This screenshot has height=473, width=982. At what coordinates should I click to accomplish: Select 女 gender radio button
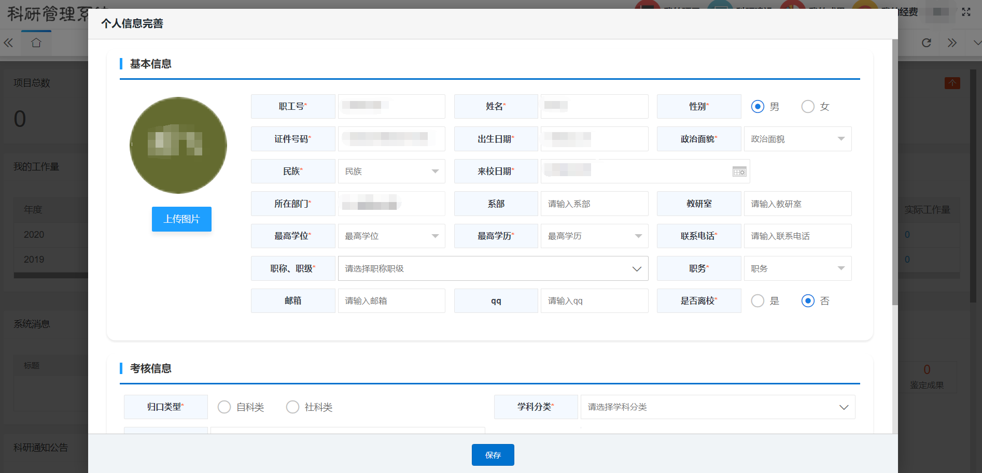click(807, 107)
